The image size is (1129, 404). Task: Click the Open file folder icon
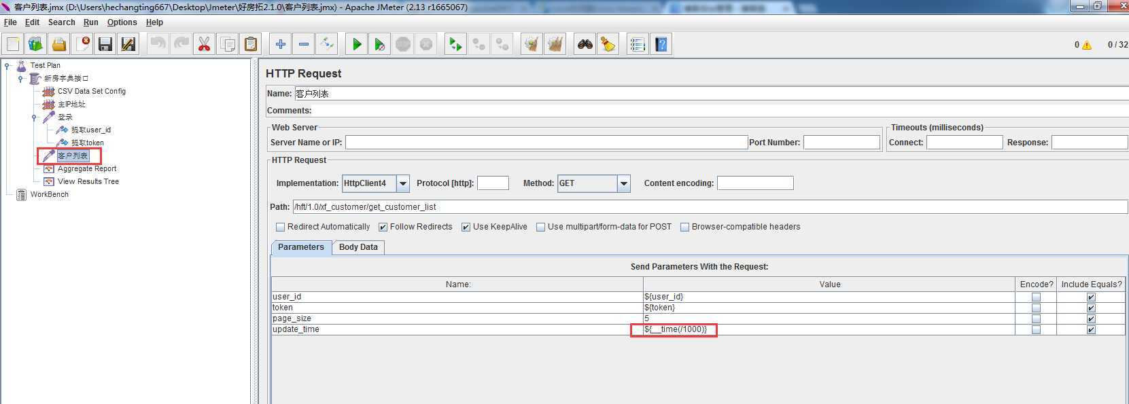[59, 44]
